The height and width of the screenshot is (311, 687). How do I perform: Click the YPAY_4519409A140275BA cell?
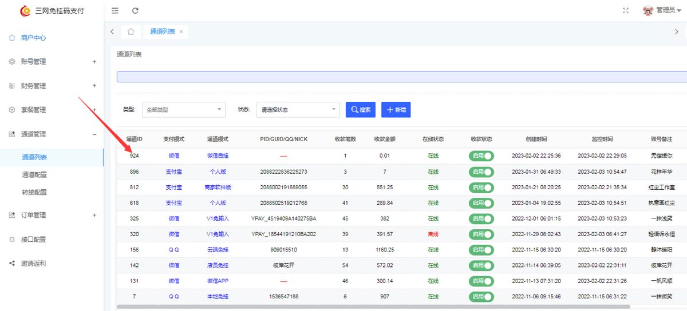[x=283, y=218]
